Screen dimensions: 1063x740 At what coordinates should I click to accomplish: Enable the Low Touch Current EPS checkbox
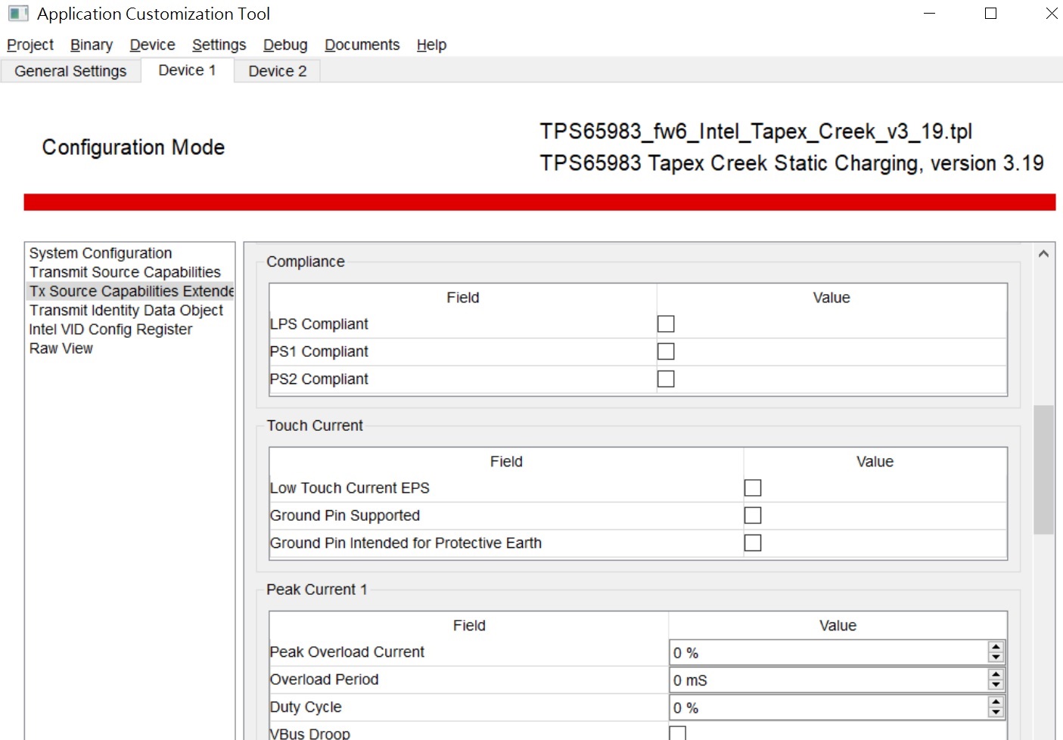pos(753,488)
